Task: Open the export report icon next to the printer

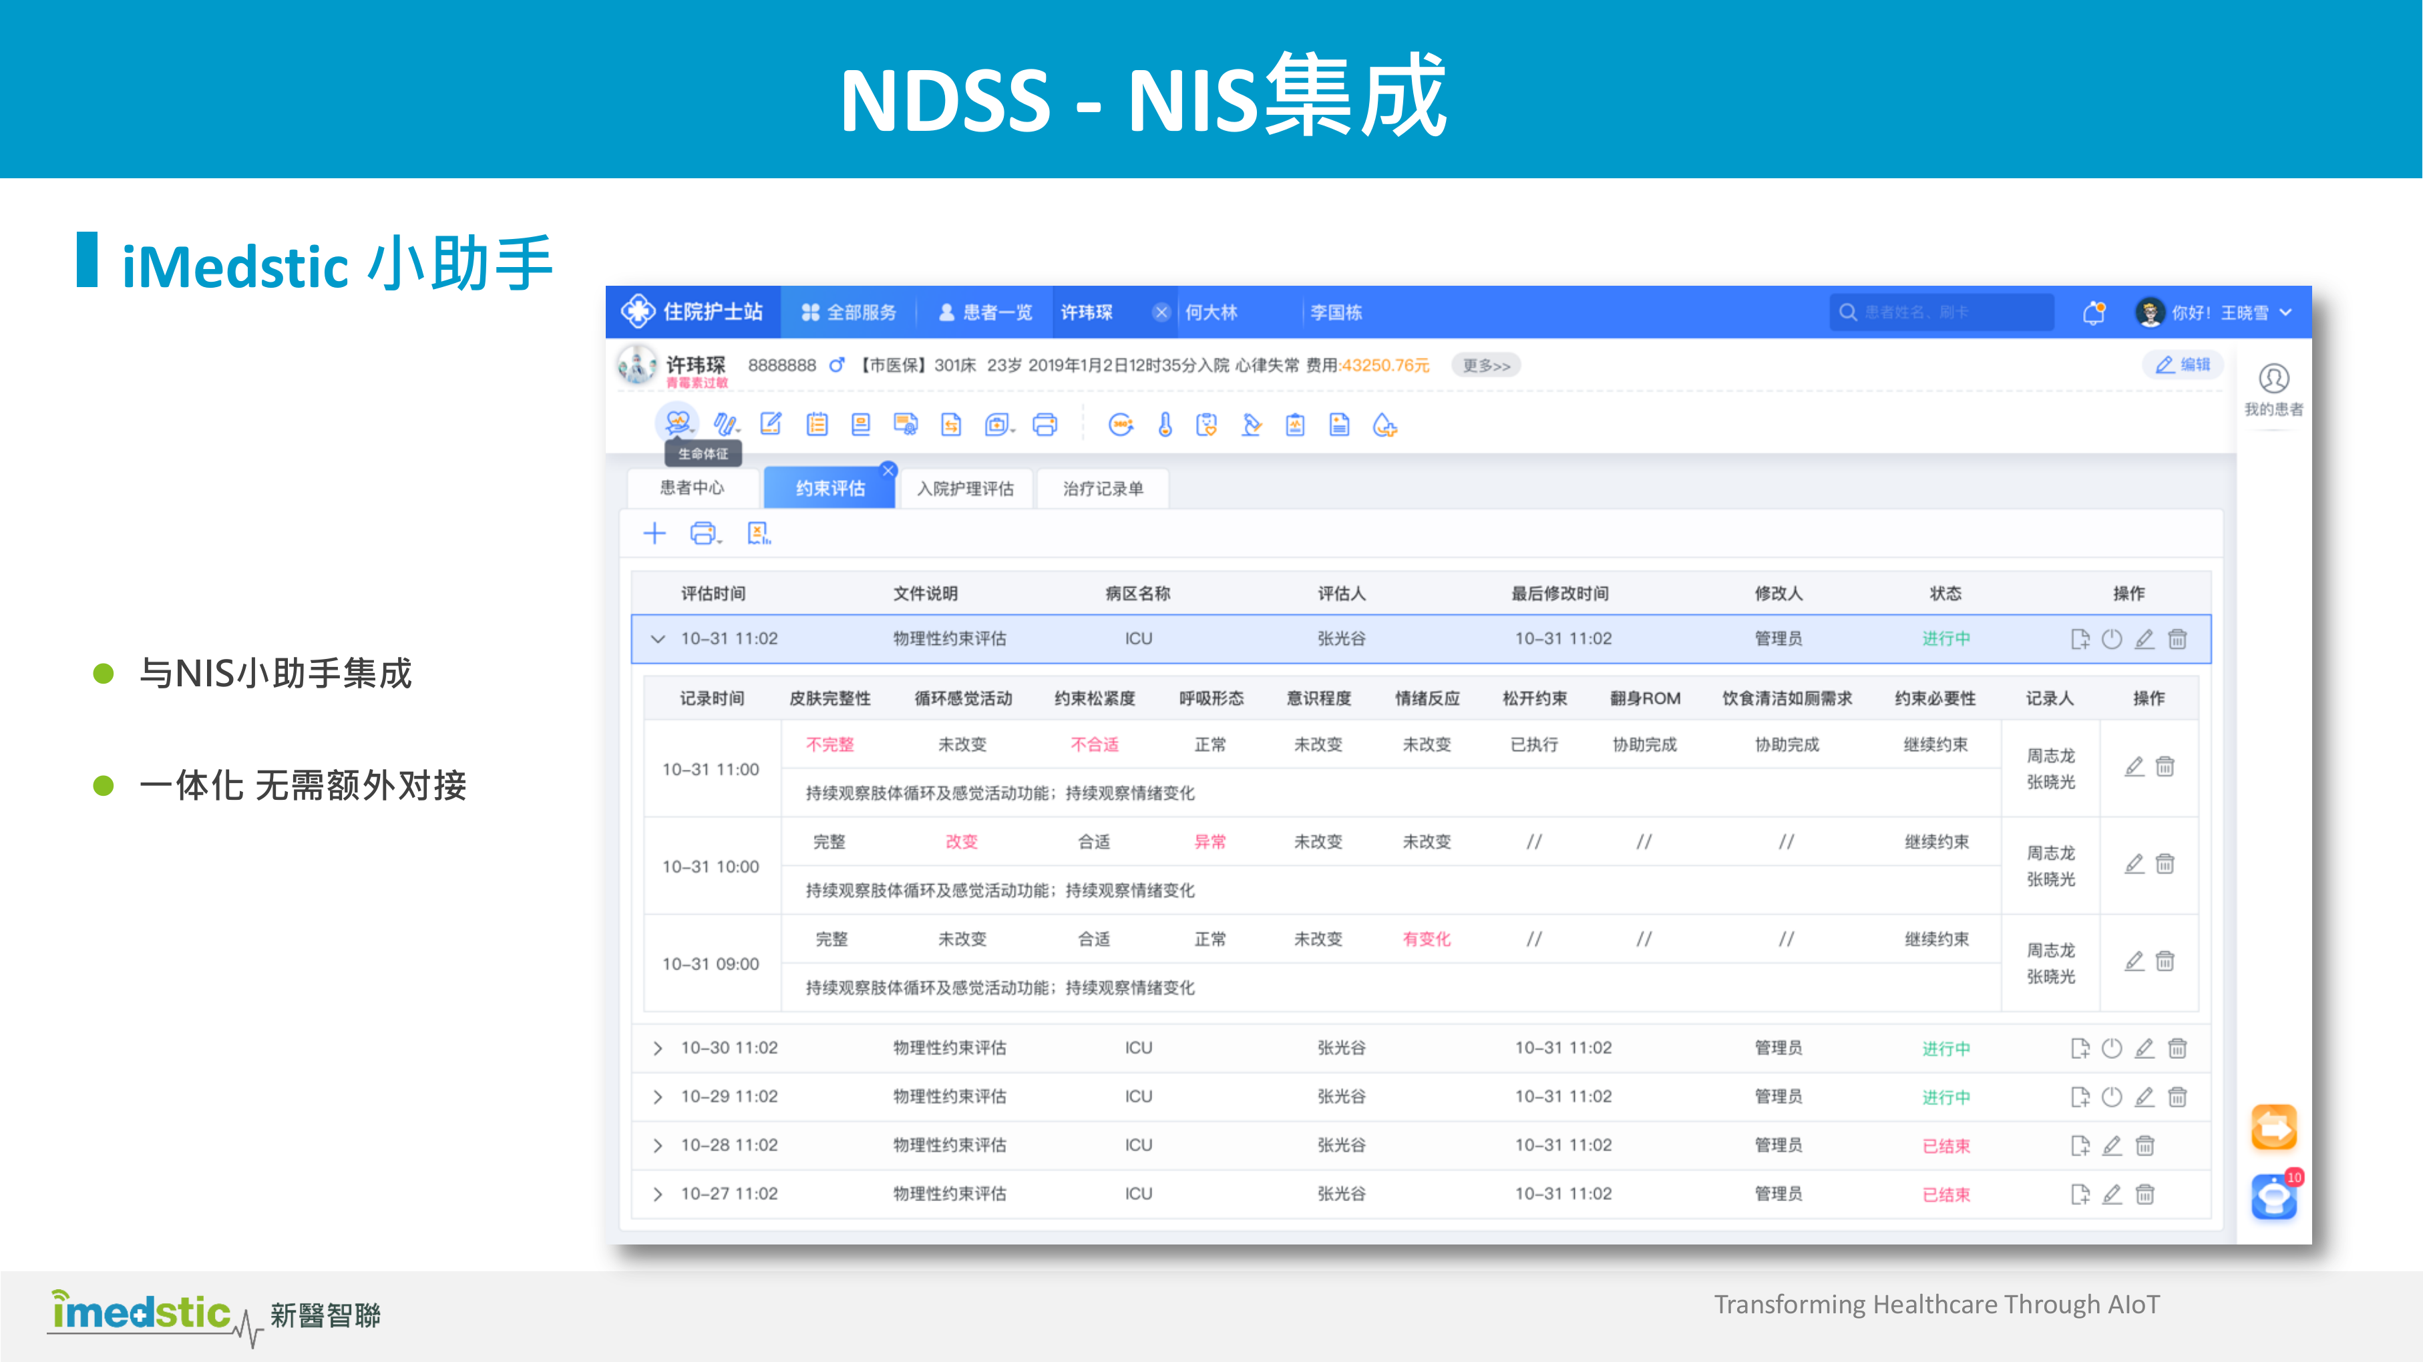Action: [758, 533]
